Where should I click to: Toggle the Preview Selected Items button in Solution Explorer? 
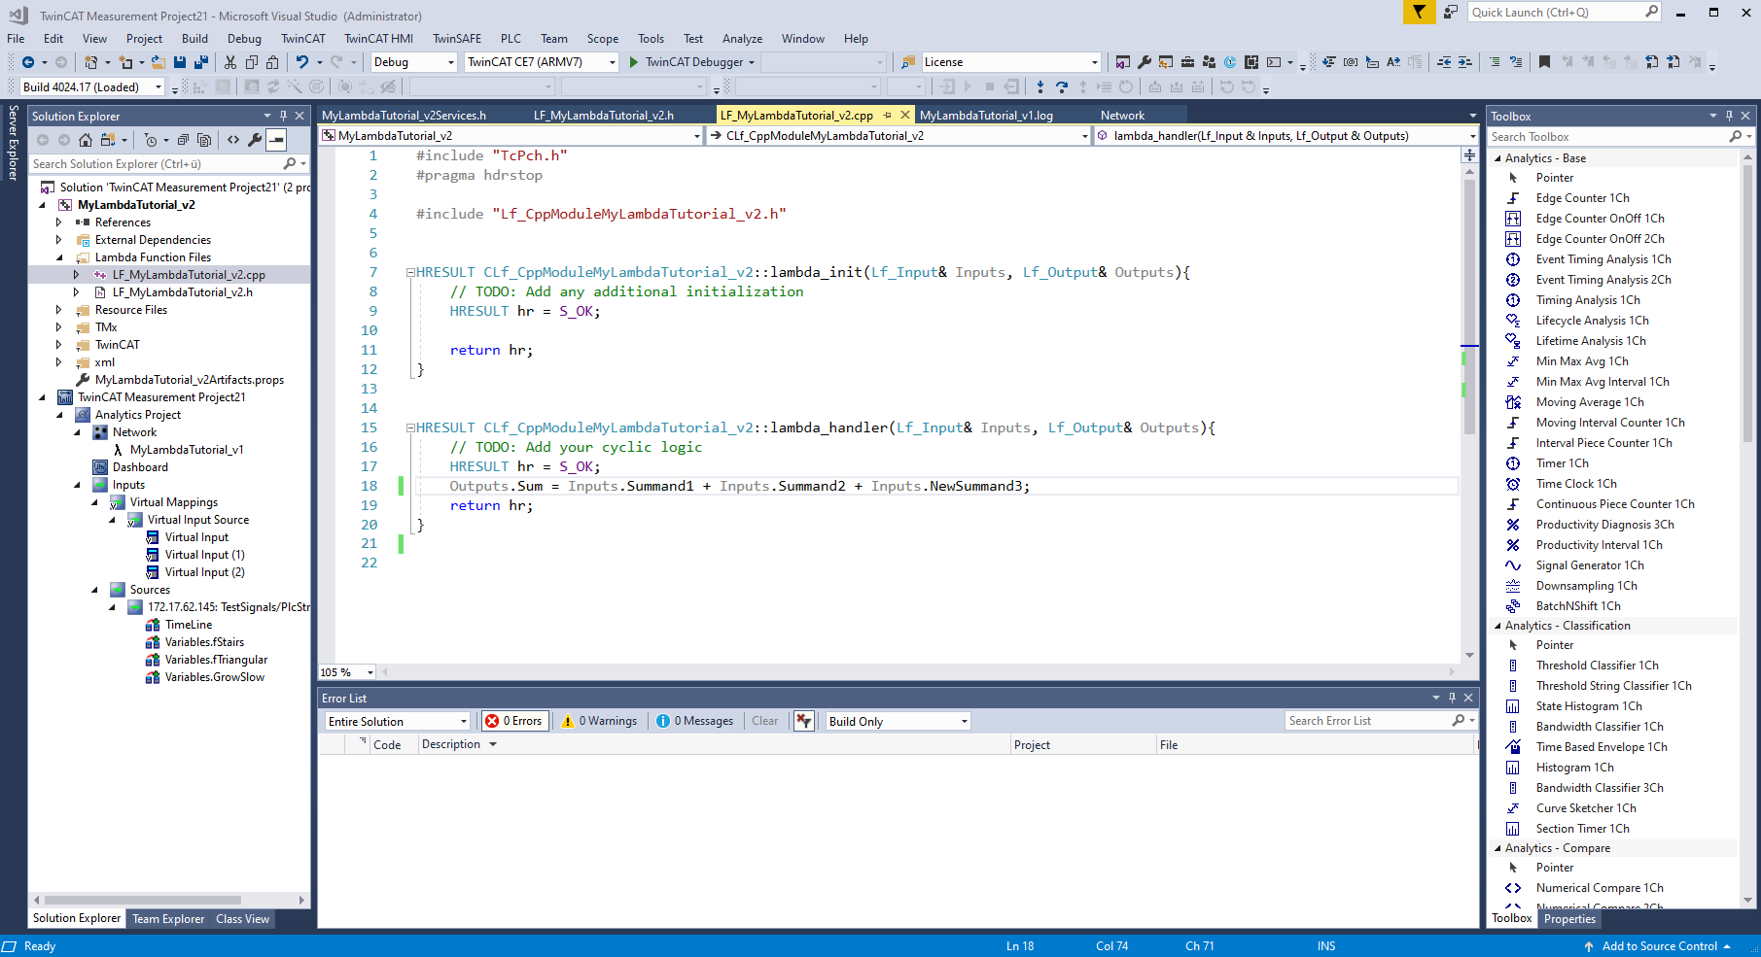coord(277,140)
